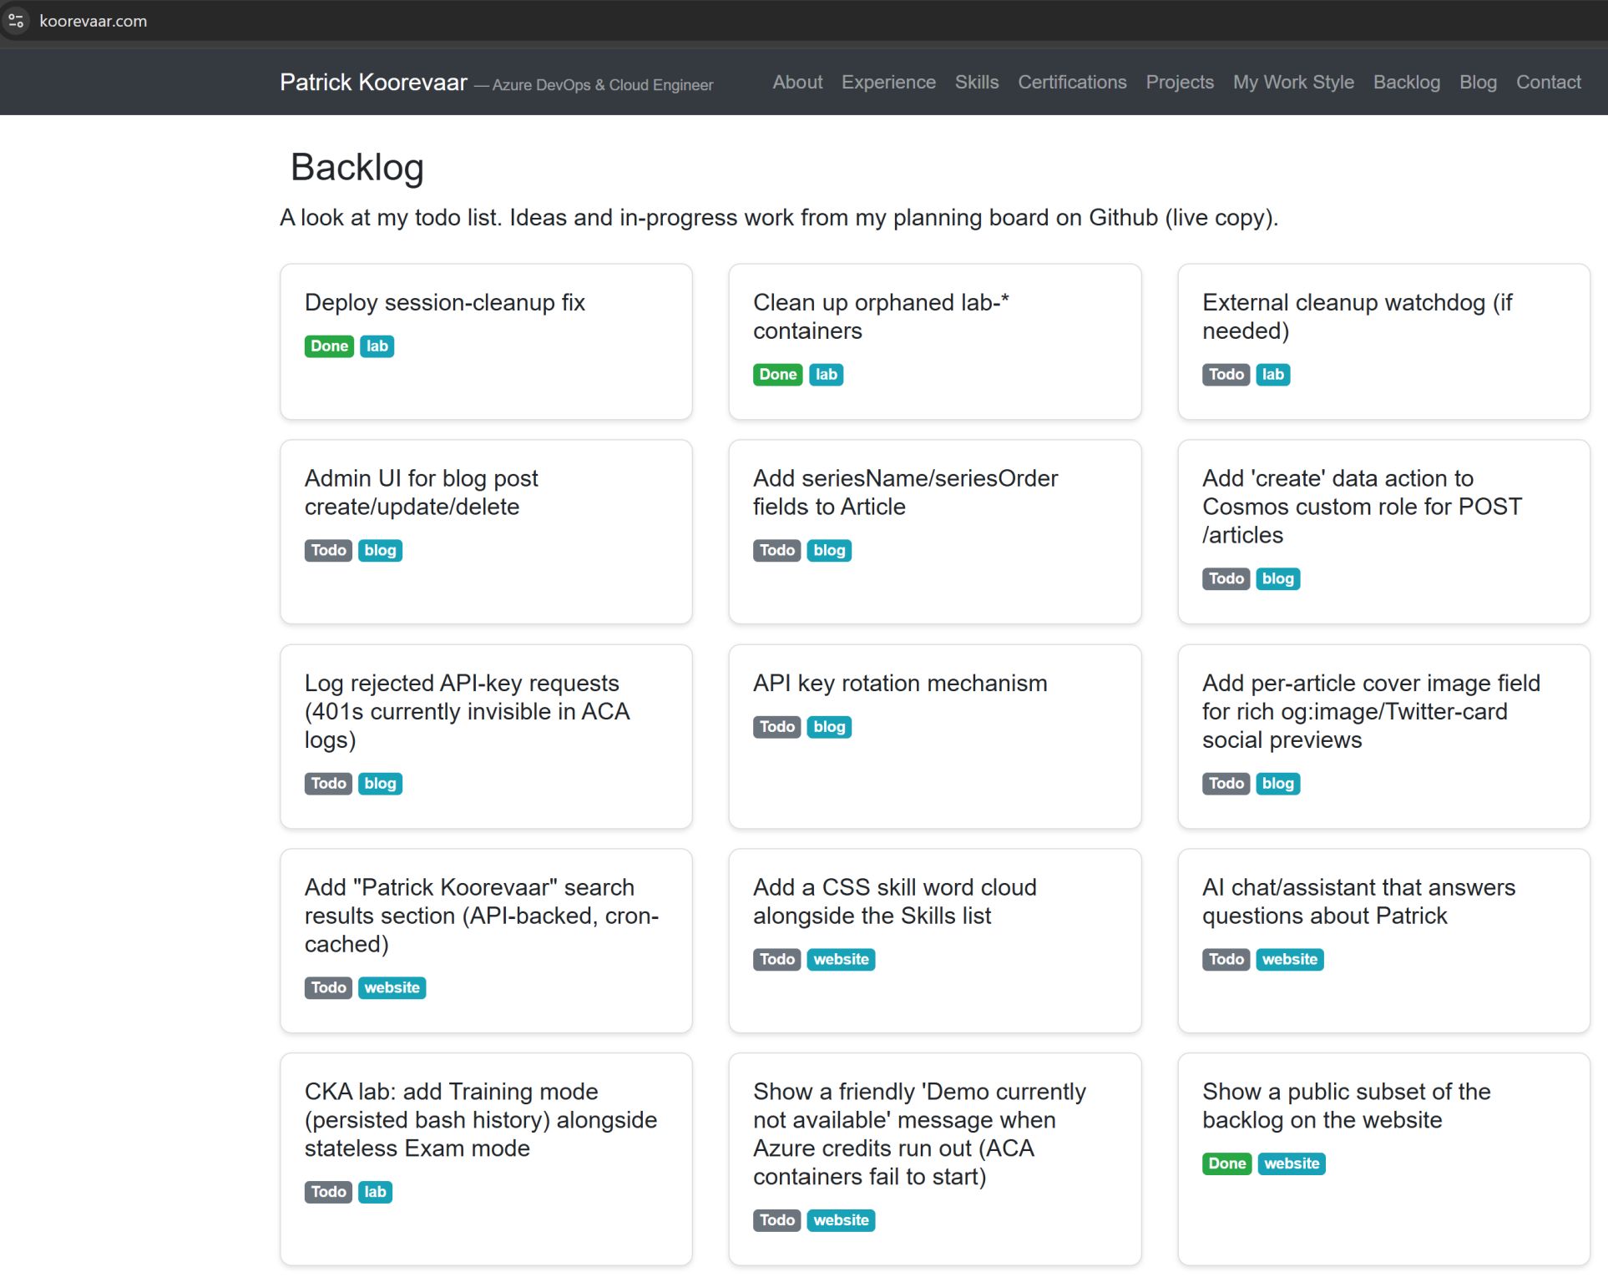This screenshot has width=1608, height=1282.
Task: Click 'CKA lab: add Training mode' title
Action: tap(481, 1120)
